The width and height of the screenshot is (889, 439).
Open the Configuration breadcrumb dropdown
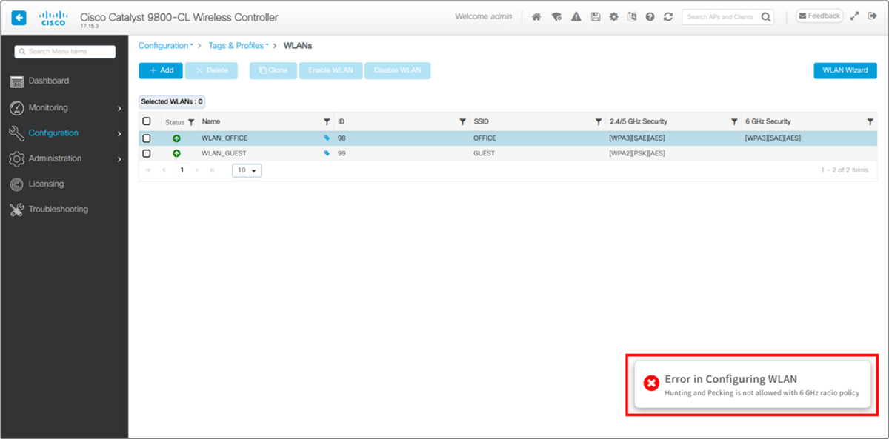166,46
